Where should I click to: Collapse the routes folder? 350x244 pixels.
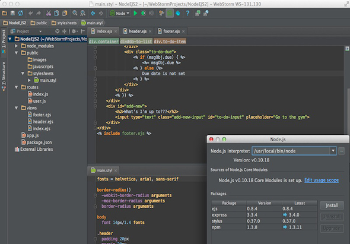coord(16,87)
